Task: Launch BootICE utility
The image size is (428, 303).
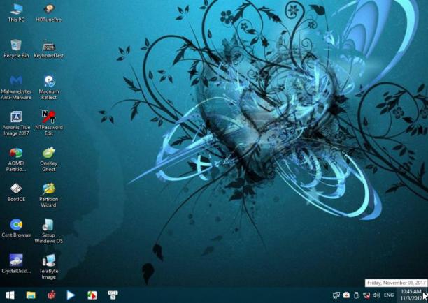Action: coord(16,193)
